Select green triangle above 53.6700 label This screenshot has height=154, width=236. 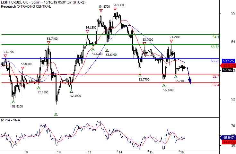(93, 49)
